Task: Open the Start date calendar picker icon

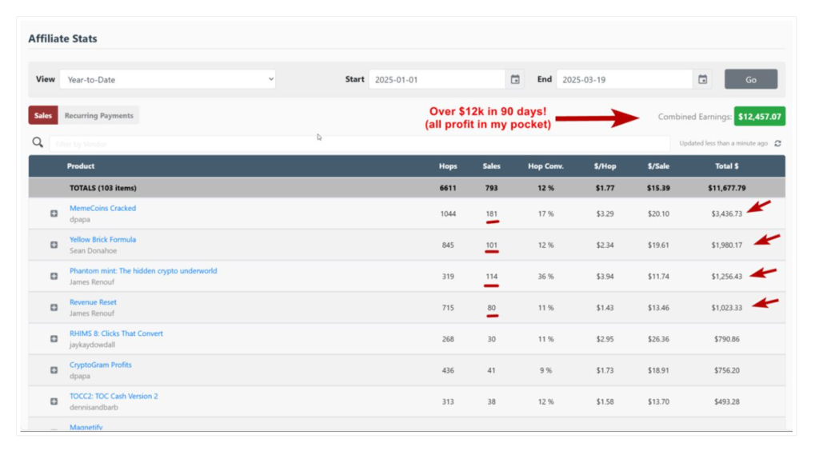Action: pos(515,79)
